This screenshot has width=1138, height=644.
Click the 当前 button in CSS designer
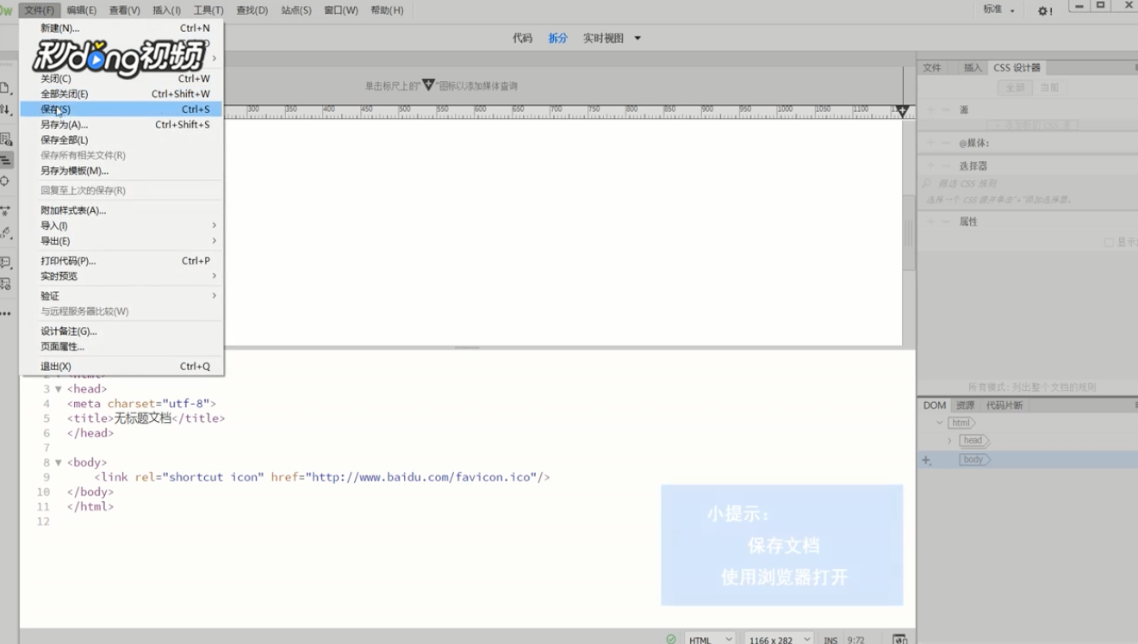[x=1049, y=87]
